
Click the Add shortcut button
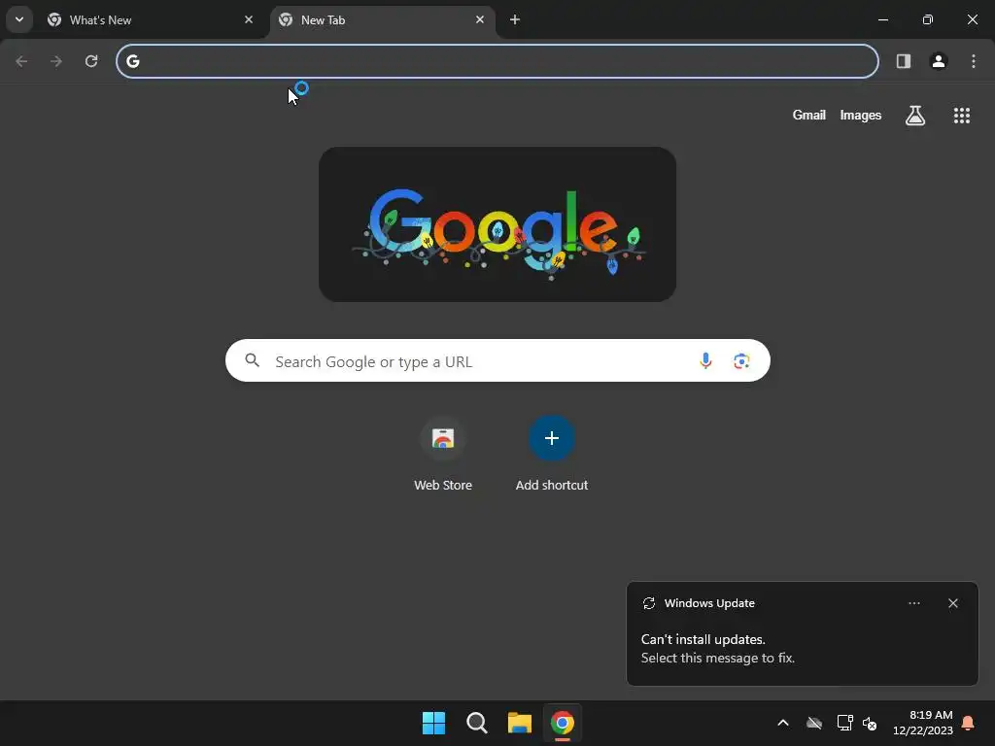[552, 455]
